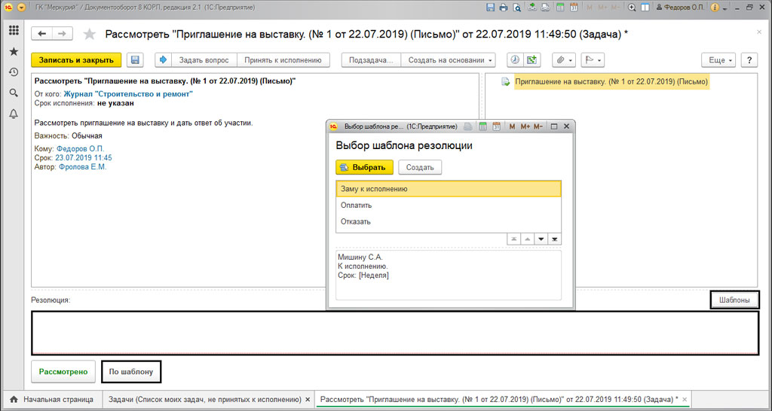Add this task to favorites via title star
The image size is (772, 411).
point(90,35)
